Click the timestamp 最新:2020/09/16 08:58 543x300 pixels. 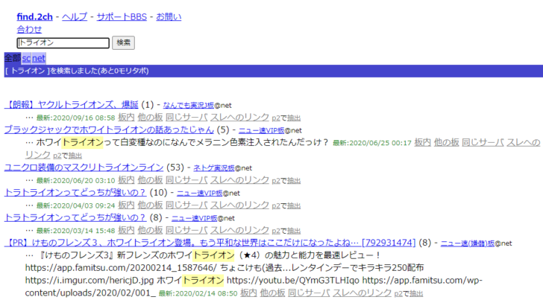click(75, 118)
